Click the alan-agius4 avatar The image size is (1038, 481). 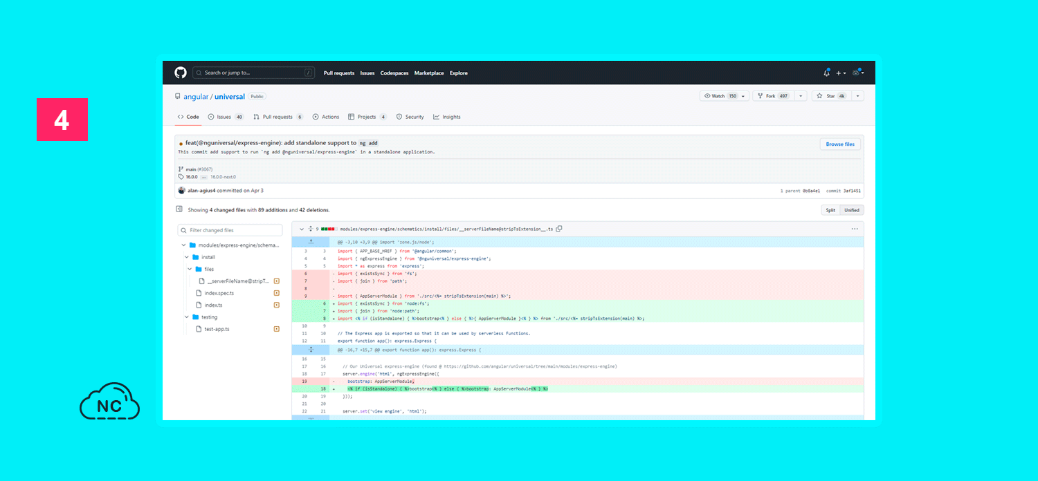(182, 191)
